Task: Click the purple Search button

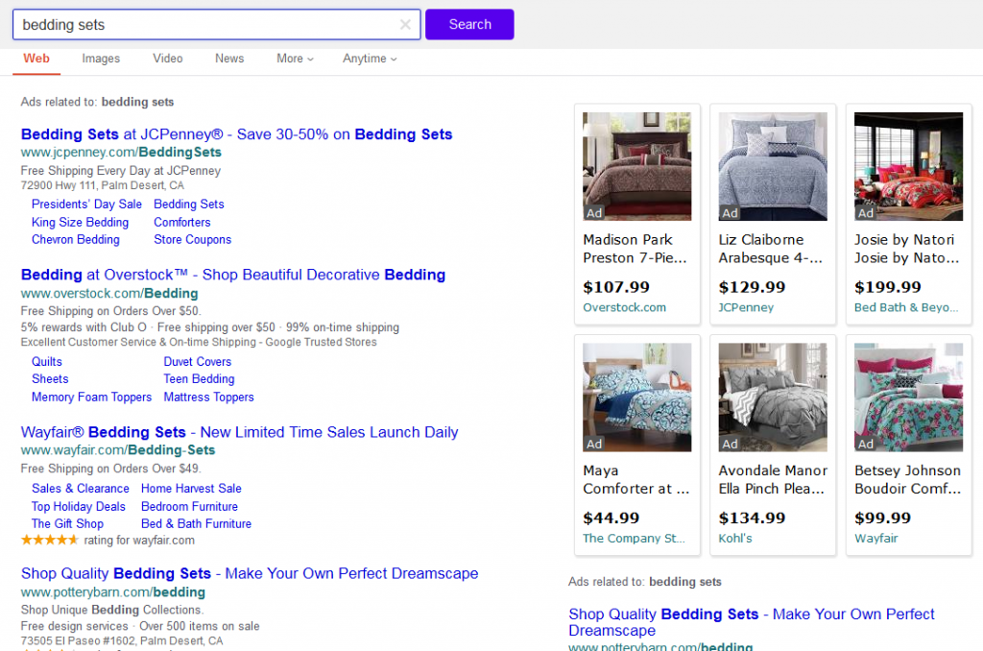Action: click(469, 25)
